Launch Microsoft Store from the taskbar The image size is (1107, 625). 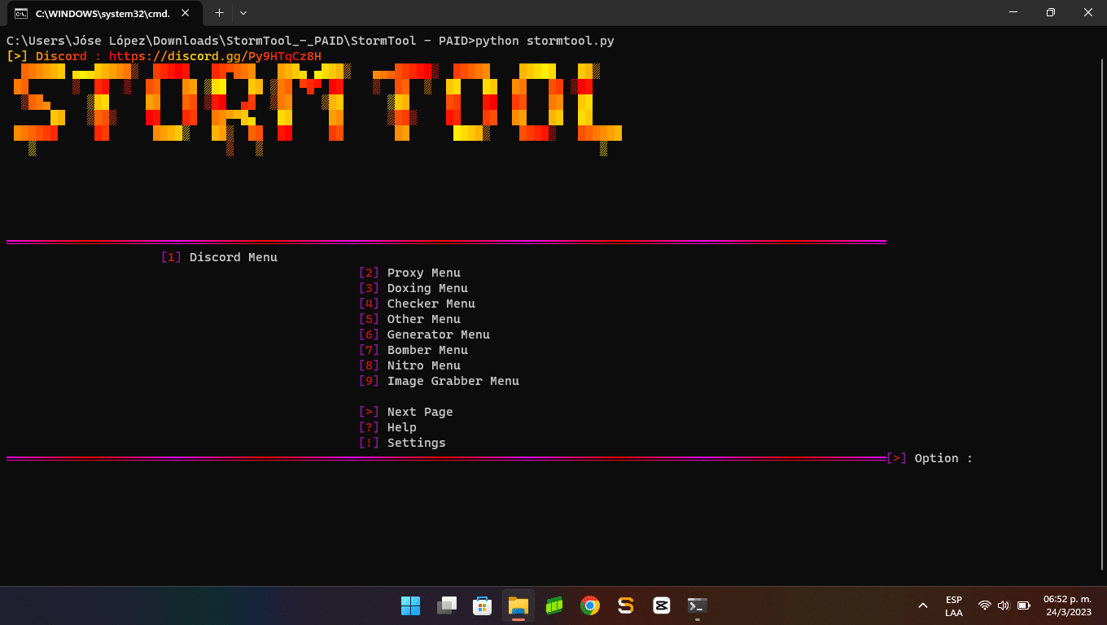point(483,605)
